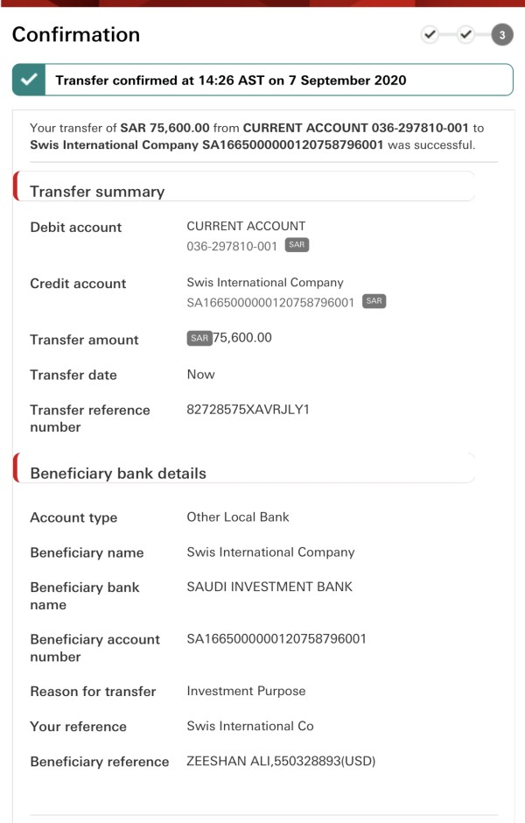Click the SAUDI INVESTMENT BANK bank name
Screen dimensions: 525x823
tap(269, 587)
